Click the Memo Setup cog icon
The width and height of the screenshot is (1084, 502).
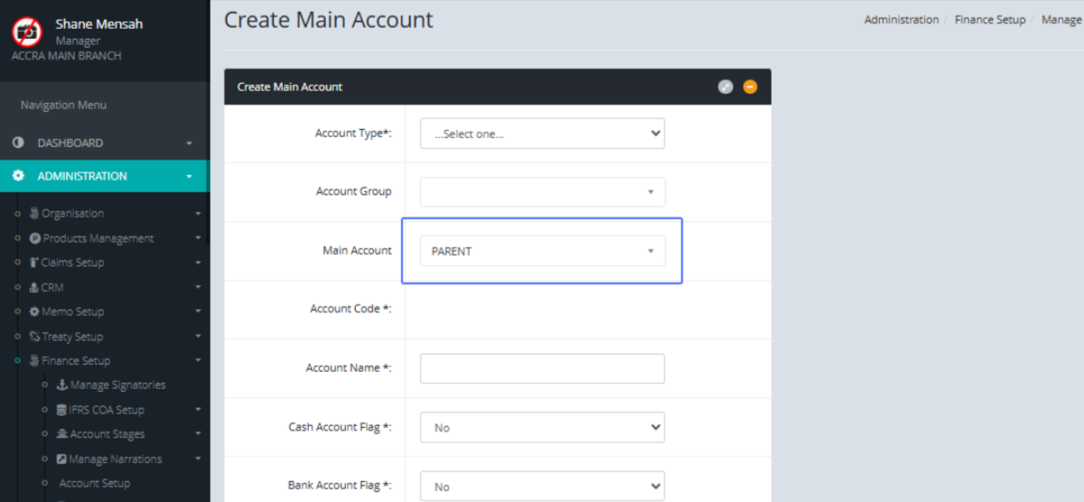34,311
